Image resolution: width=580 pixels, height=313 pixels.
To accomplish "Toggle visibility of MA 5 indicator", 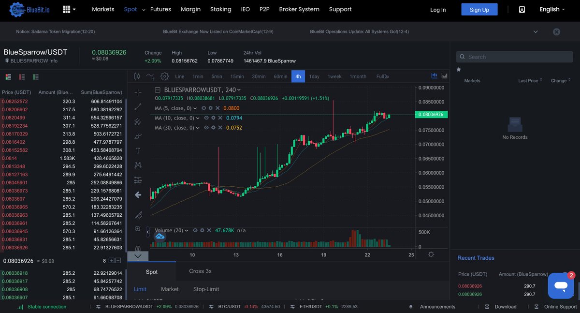I will [203, 108].
